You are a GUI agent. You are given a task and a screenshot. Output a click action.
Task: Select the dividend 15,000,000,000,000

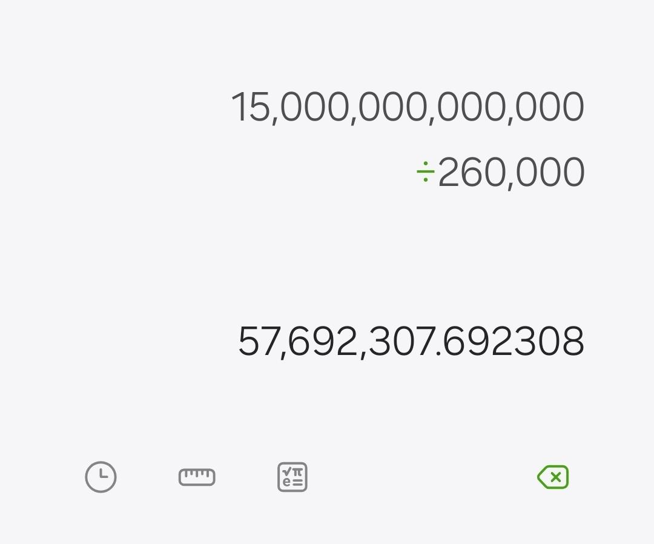coord(408,107)
